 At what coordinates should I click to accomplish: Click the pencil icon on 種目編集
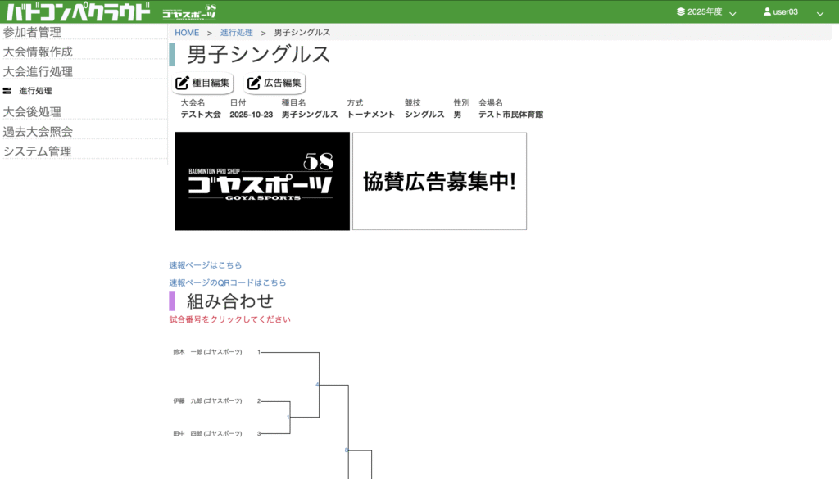tap(183, 83)
